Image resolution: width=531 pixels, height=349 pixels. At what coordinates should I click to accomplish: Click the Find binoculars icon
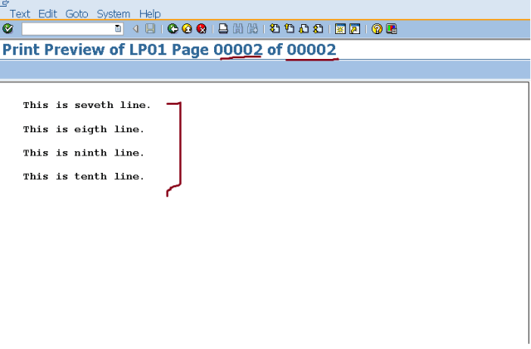tap(238, 29)
